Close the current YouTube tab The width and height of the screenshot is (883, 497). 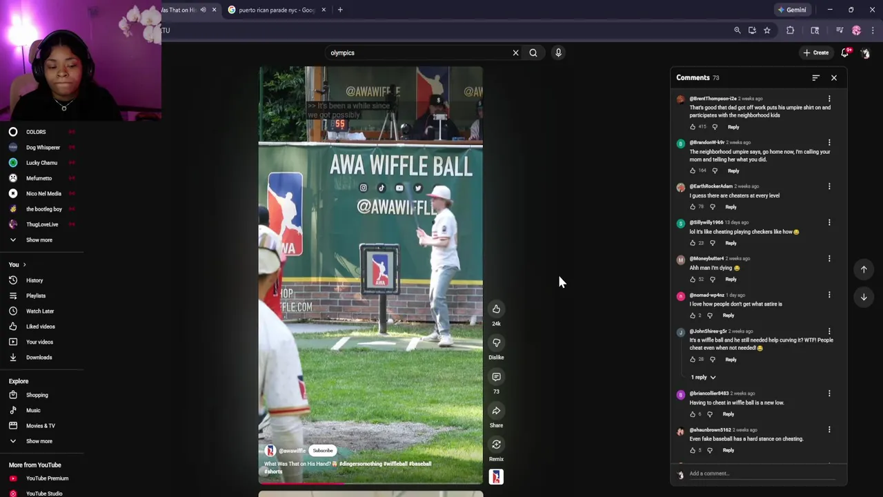[x=214, y=10]
